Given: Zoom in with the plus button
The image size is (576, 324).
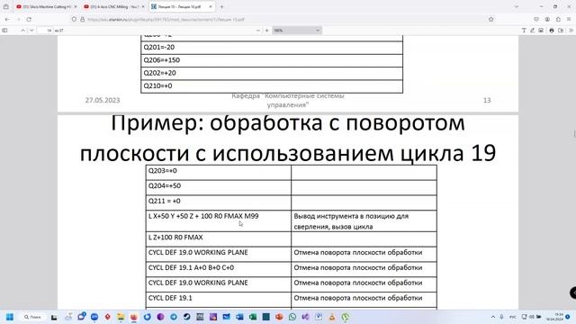Looking at the screenshot, I should pyautogui.click(x=267, y=31).
